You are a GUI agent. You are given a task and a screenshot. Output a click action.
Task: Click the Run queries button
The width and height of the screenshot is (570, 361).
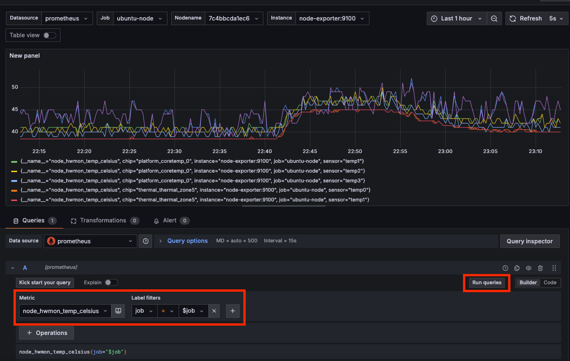pos(487,282)
